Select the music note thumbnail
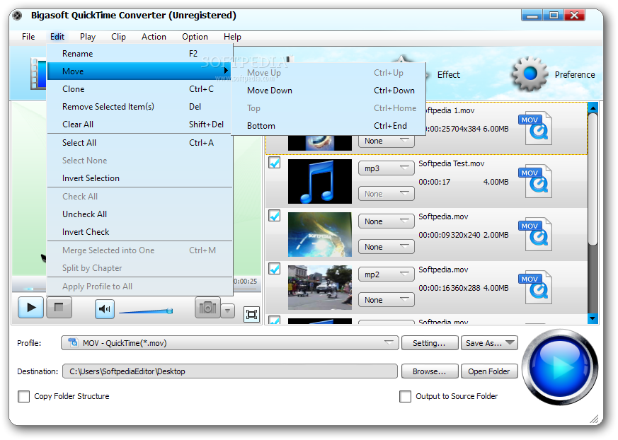This screenshot has width=618, height=440. tap(320, 181)
